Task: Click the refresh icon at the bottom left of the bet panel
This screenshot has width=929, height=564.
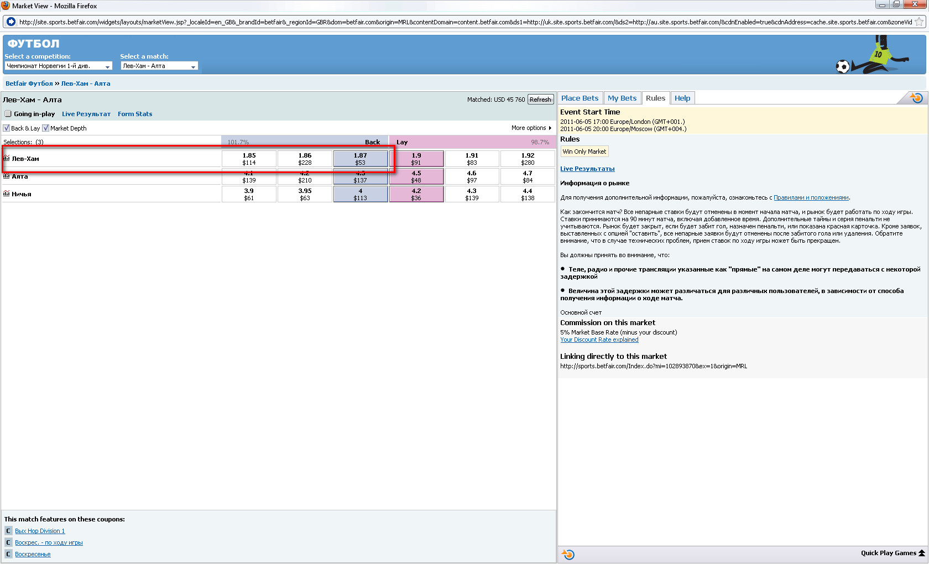Action: coord(568,554)
